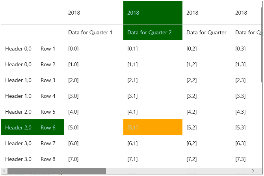The image size is (264, 176).
Task: Click the horizontal scrollbar right arrow
Action: point(253,171)
